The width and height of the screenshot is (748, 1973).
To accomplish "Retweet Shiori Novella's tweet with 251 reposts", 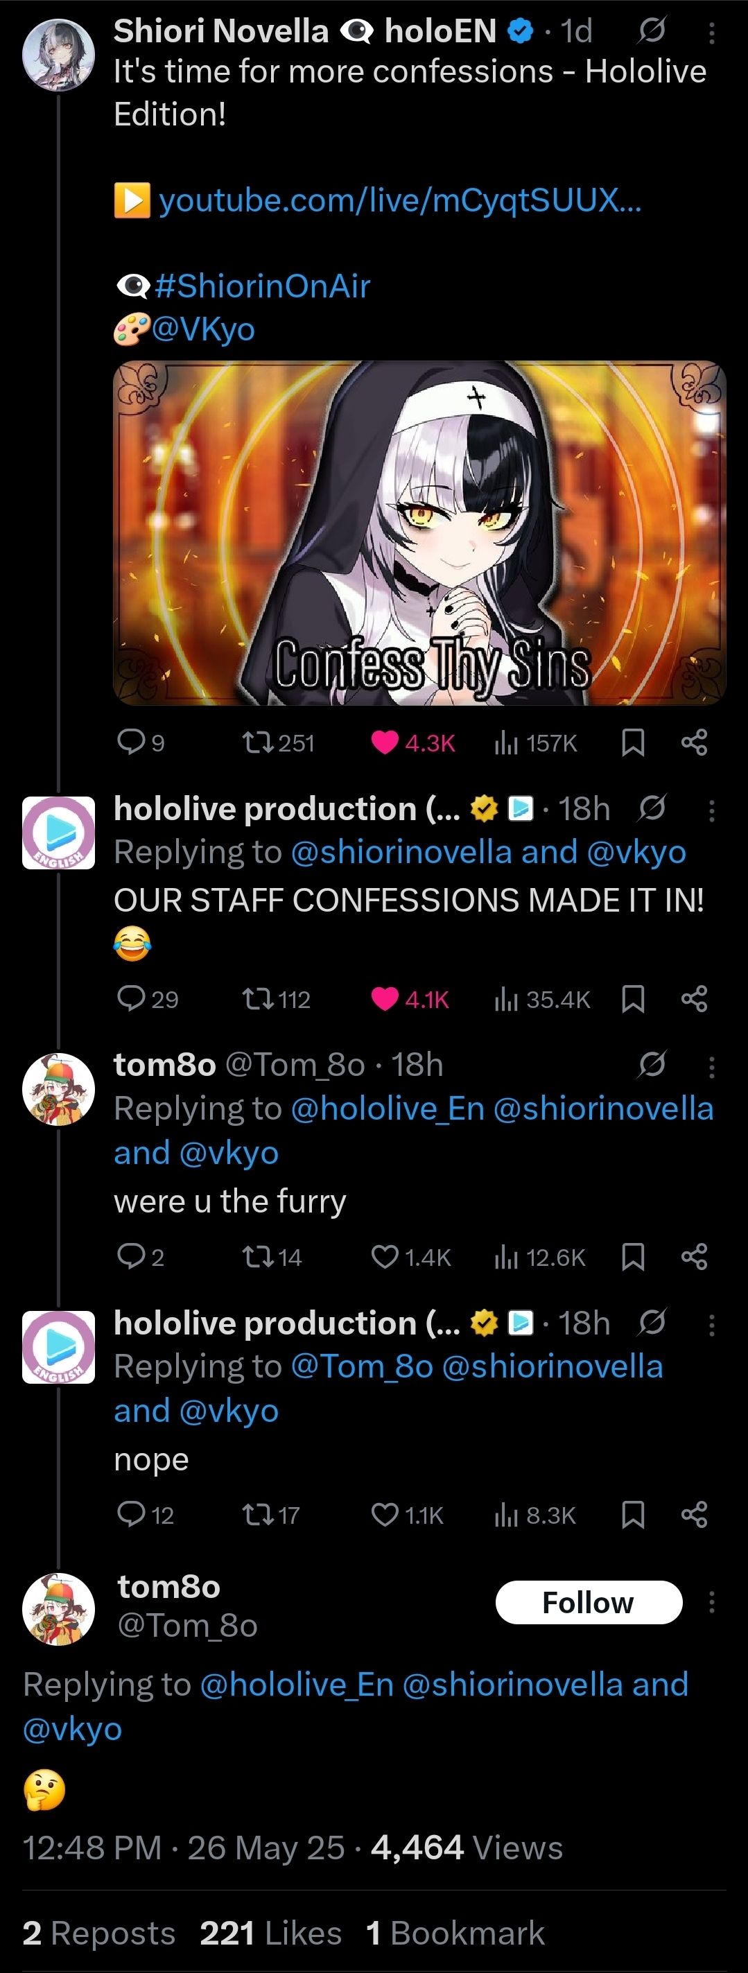I will click(x=252, y=742).
